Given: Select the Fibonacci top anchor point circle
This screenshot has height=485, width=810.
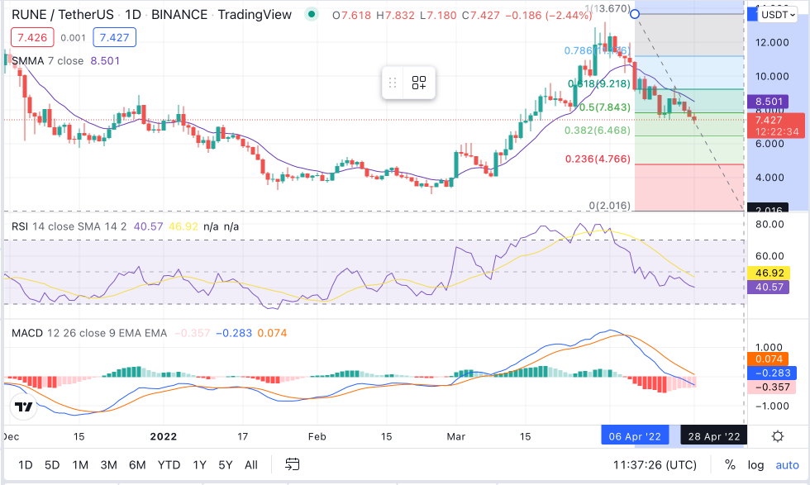Looking at the screenshot, I should 635,14.
